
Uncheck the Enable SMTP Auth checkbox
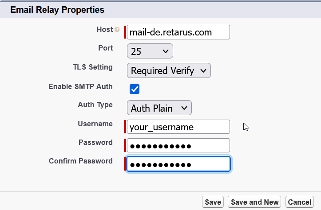pyautogui.click(x=135, y=89)
